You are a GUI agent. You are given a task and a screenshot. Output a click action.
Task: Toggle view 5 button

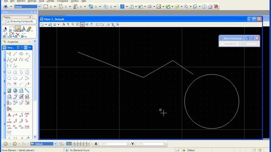pyautogui.click(x=79, y=144)
